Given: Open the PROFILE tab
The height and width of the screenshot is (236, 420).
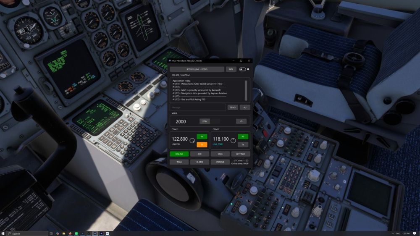Looking at the screenshot, I should pos(220,162).
